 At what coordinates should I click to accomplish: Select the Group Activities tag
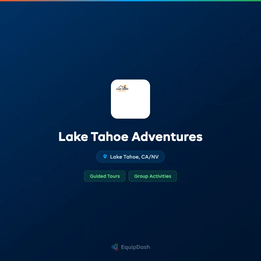coord(153,176)
